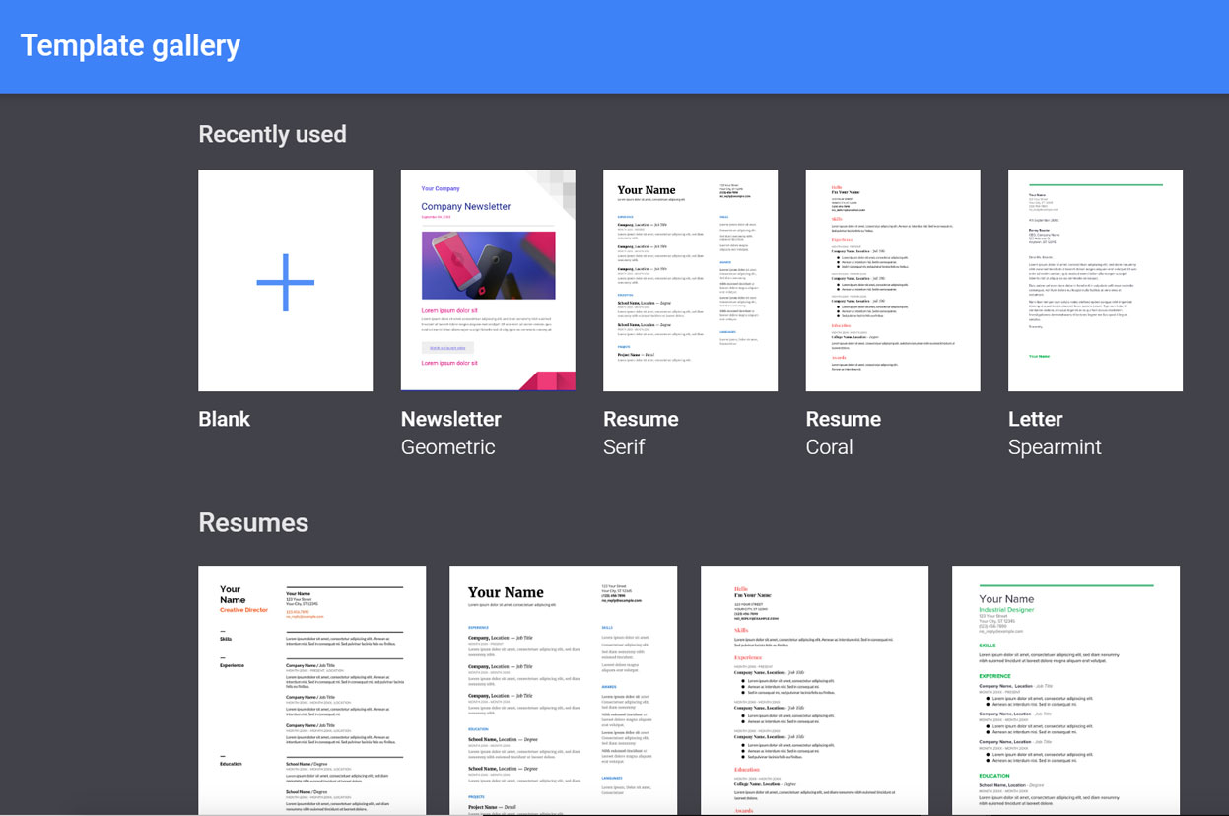The width and height of the screenshot is (1229, 816).
Task: Click the "Newsletter" template title
Action: 450,419
